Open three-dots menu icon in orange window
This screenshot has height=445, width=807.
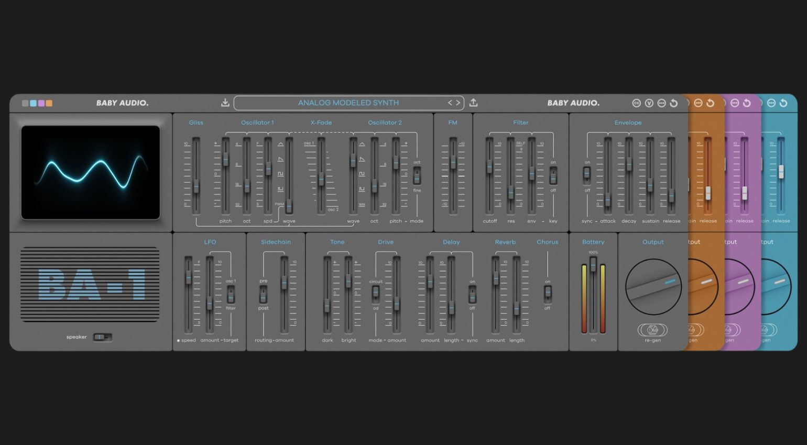pos(698,103)
